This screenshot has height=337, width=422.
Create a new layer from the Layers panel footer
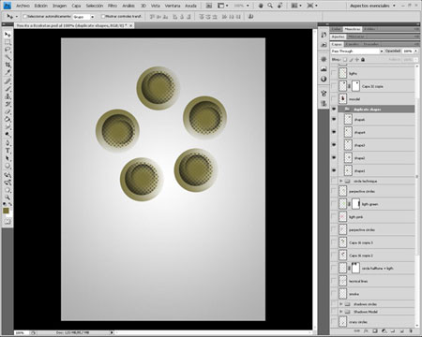[401, 330]
